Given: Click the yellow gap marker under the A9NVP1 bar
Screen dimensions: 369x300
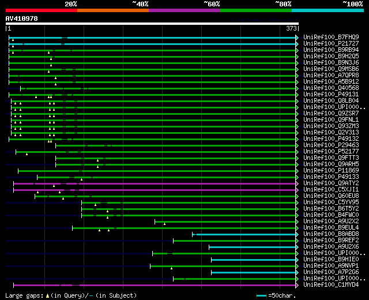Looking at the screenshot, I should tap(171, 268).
